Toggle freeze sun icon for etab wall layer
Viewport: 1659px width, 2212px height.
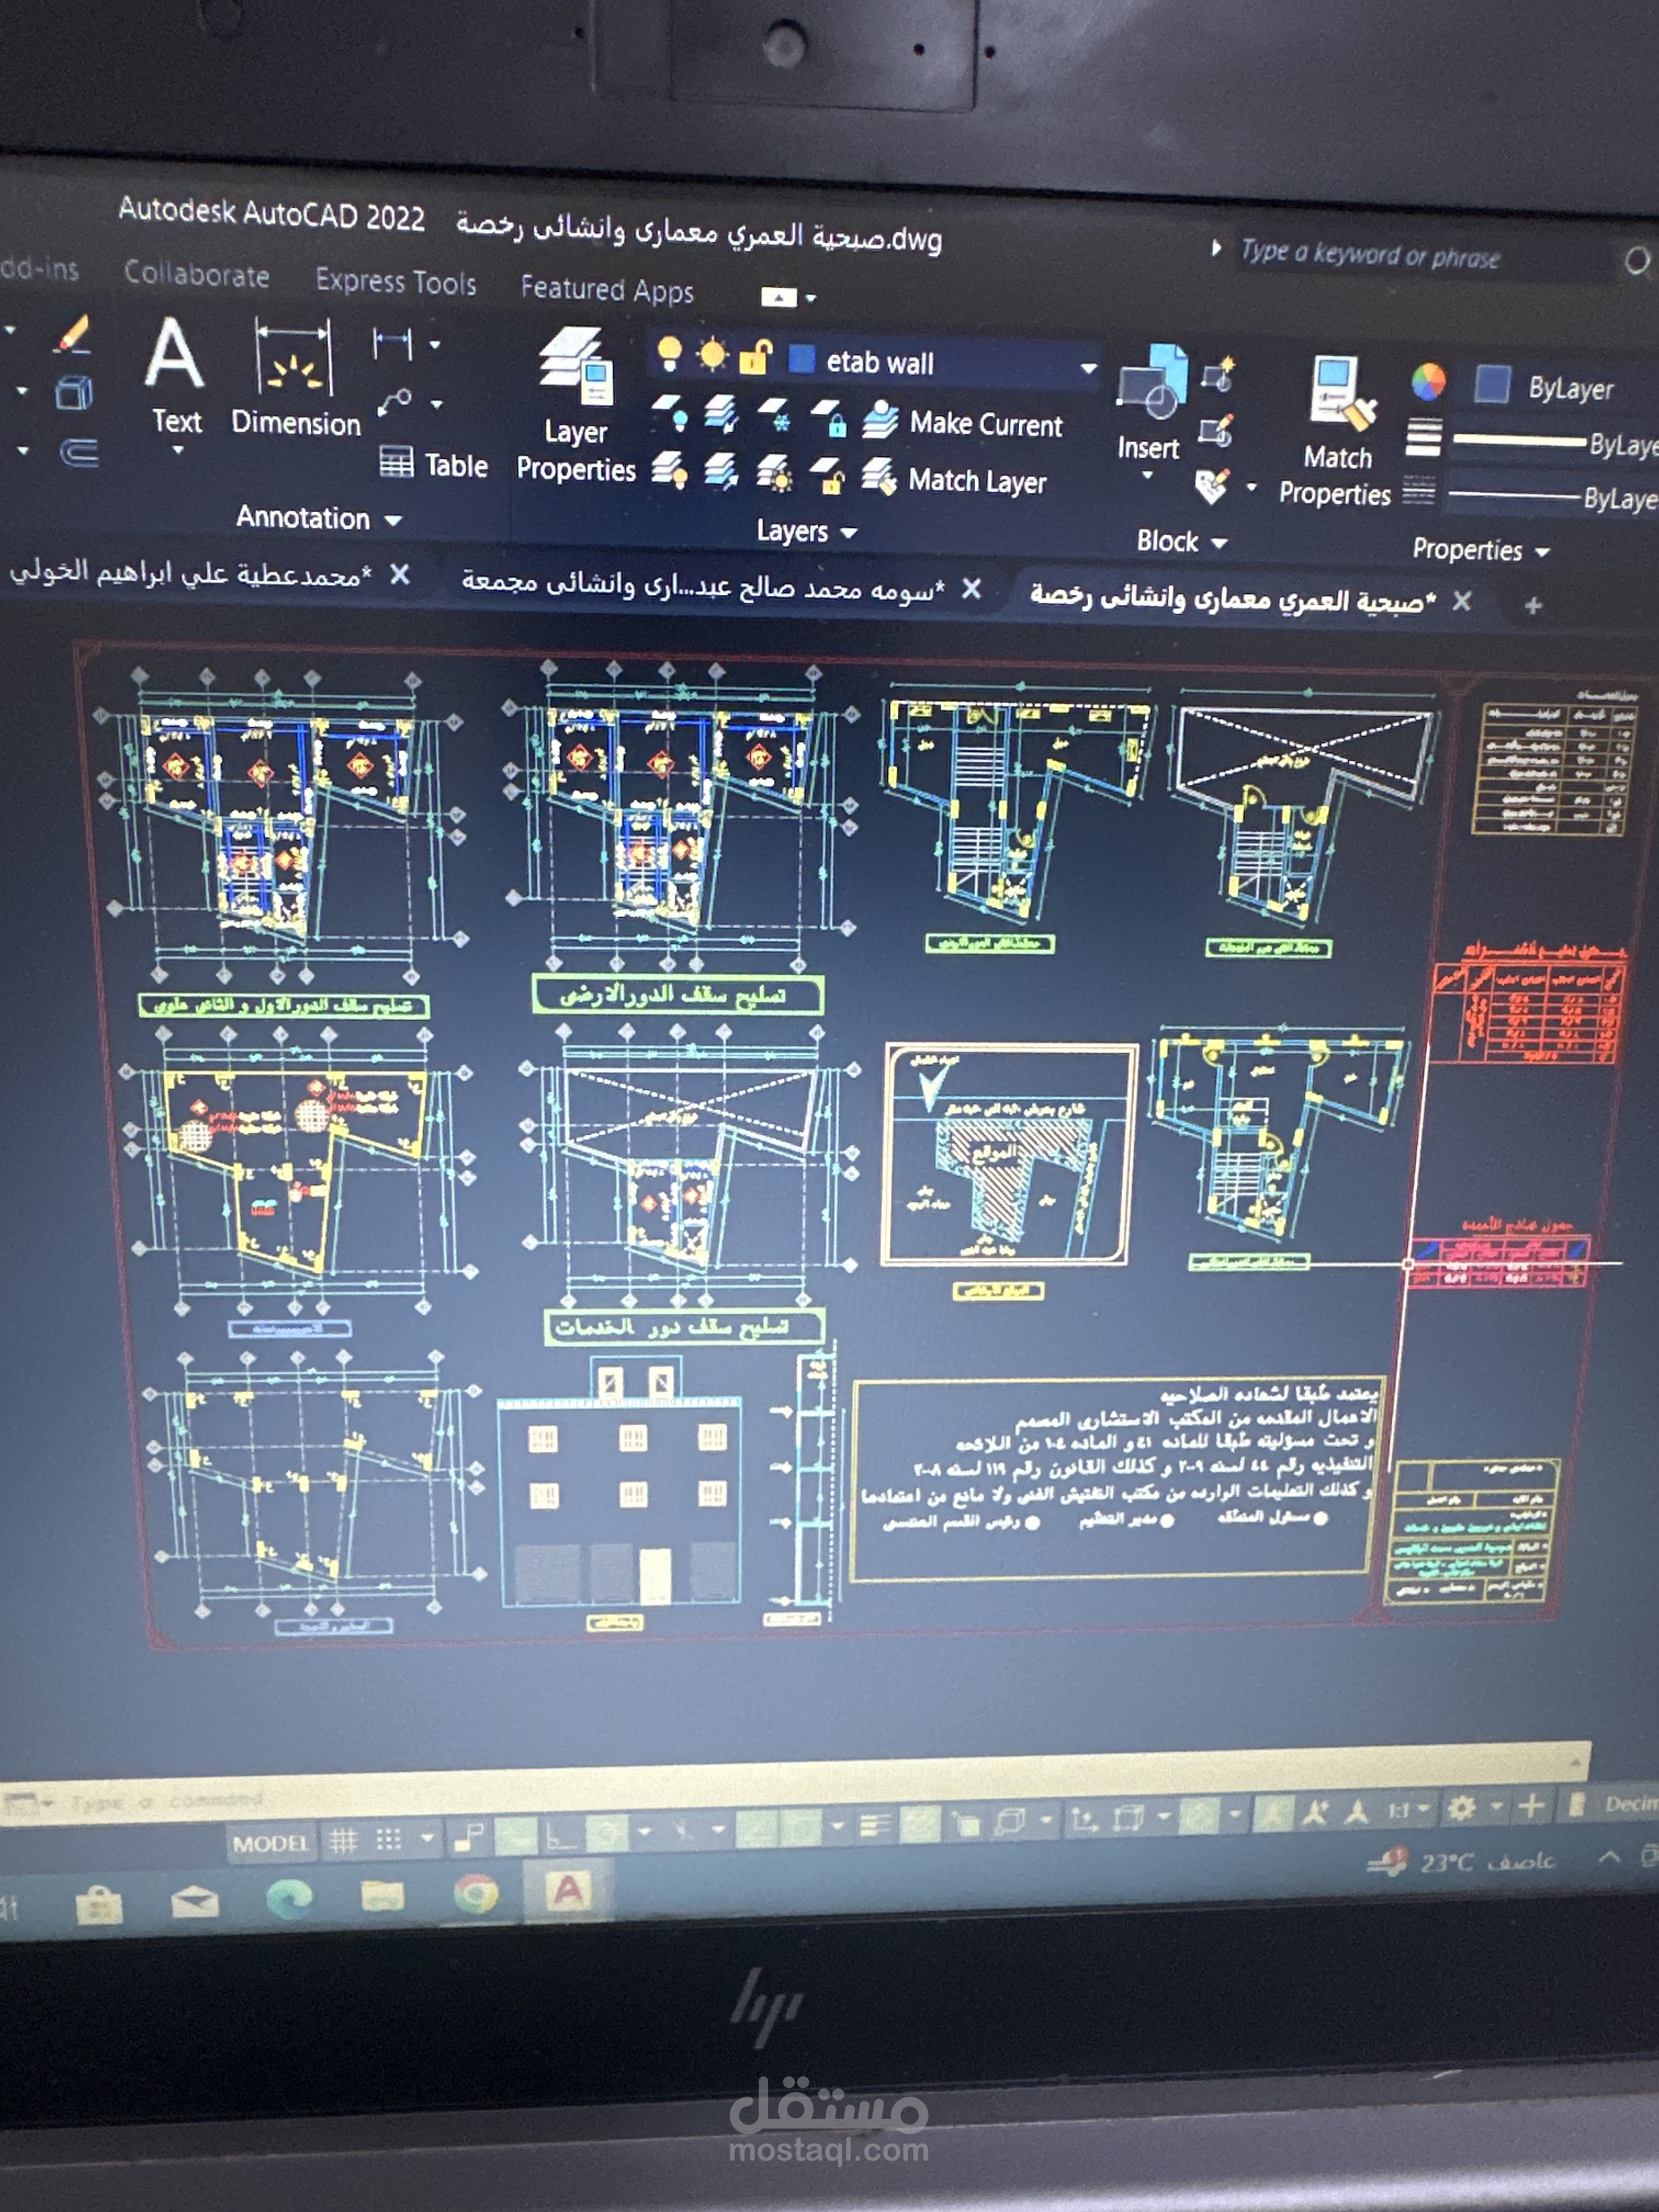(x=713, y=355)
